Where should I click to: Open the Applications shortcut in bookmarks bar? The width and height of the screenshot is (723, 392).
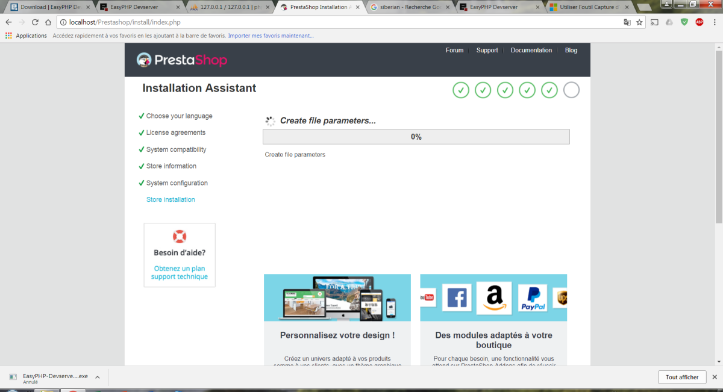[x=26, y=36]
